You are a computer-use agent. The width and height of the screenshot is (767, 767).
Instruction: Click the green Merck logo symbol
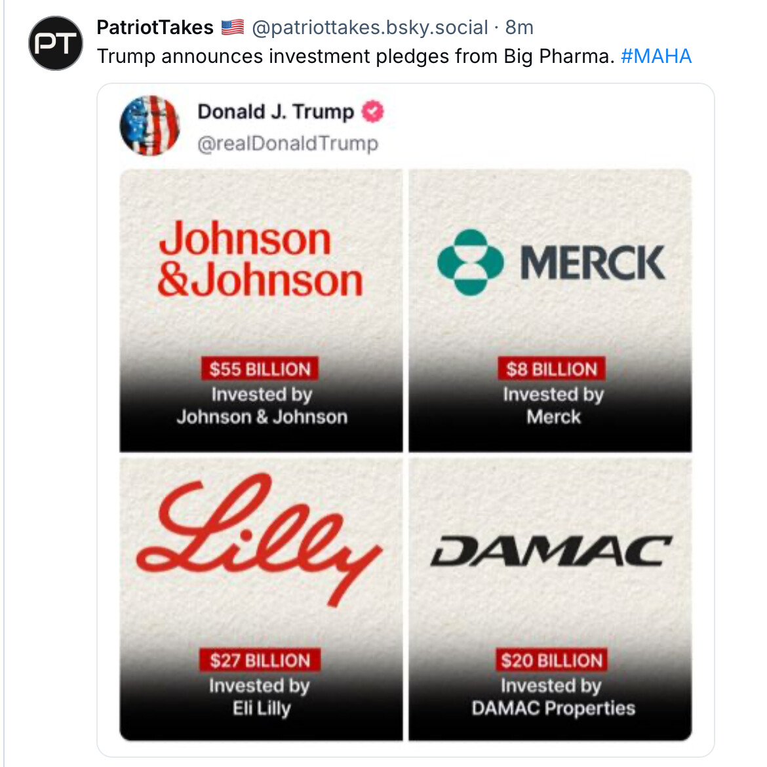[x=470, y=262]
